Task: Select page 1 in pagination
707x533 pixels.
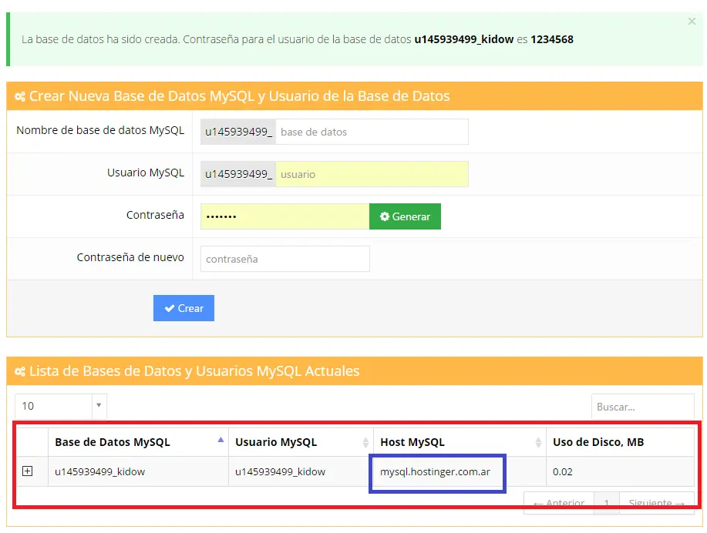Action: tap(607, 502)
